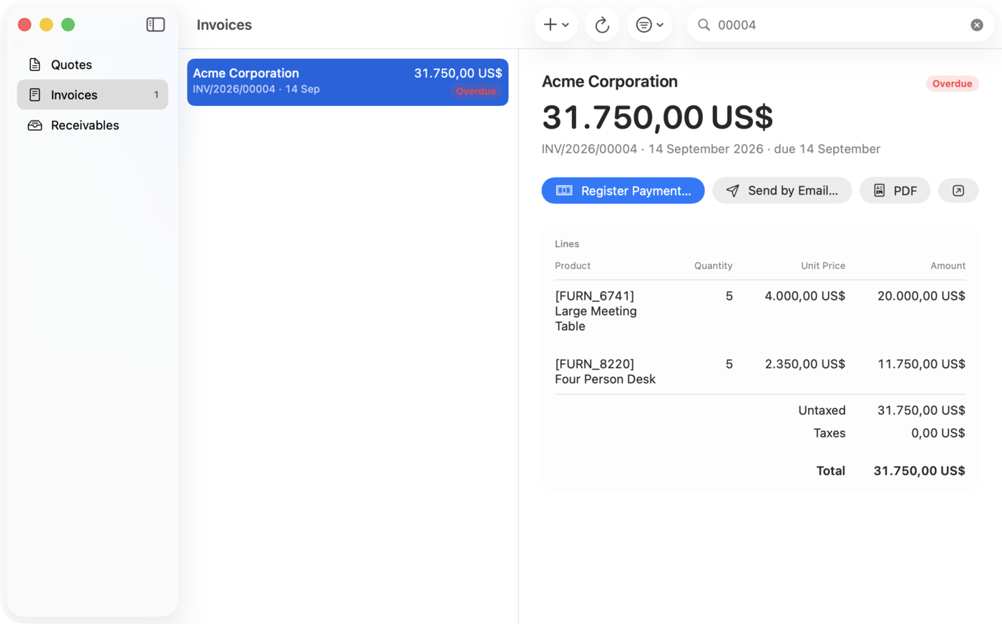Screen dimensions: 1002x624
Task: Expand the filter options dropdown
Action: 650,25
